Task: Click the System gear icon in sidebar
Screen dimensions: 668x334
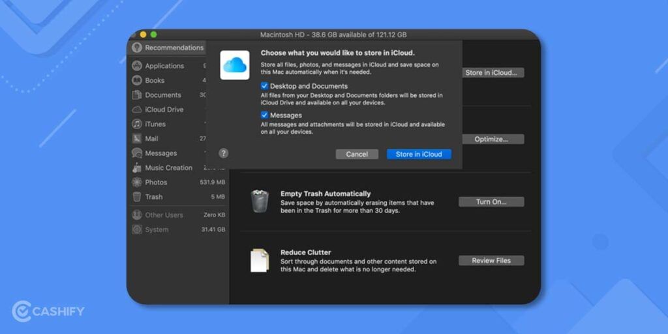Action: click(x=137, y=229)
